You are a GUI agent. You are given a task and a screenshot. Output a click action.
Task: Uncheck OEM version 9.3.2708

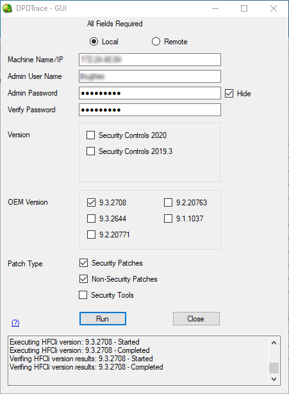[x=92, y=203]
